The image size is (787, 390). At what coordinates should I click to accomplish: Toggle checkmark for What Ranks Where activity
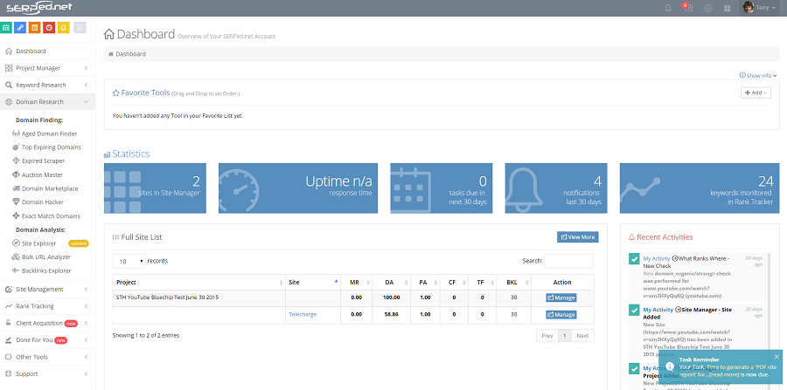coord(634,259)
